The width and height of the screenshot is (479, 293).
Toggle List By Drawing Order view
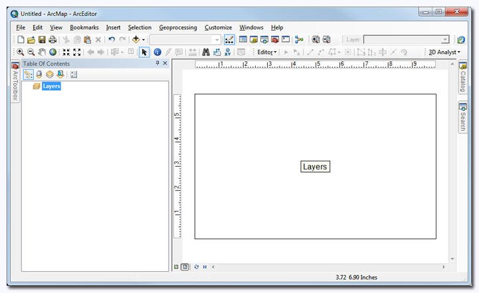(29, 74)
